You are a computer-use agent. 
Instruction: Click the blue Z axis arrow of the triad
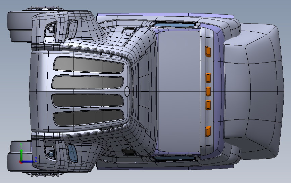pos(28,161)
